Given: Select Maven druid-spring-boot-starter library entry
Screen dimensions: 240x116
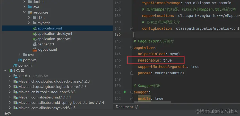Looking at the screenshot, I should pyautogui.click(x=61, y=102).
